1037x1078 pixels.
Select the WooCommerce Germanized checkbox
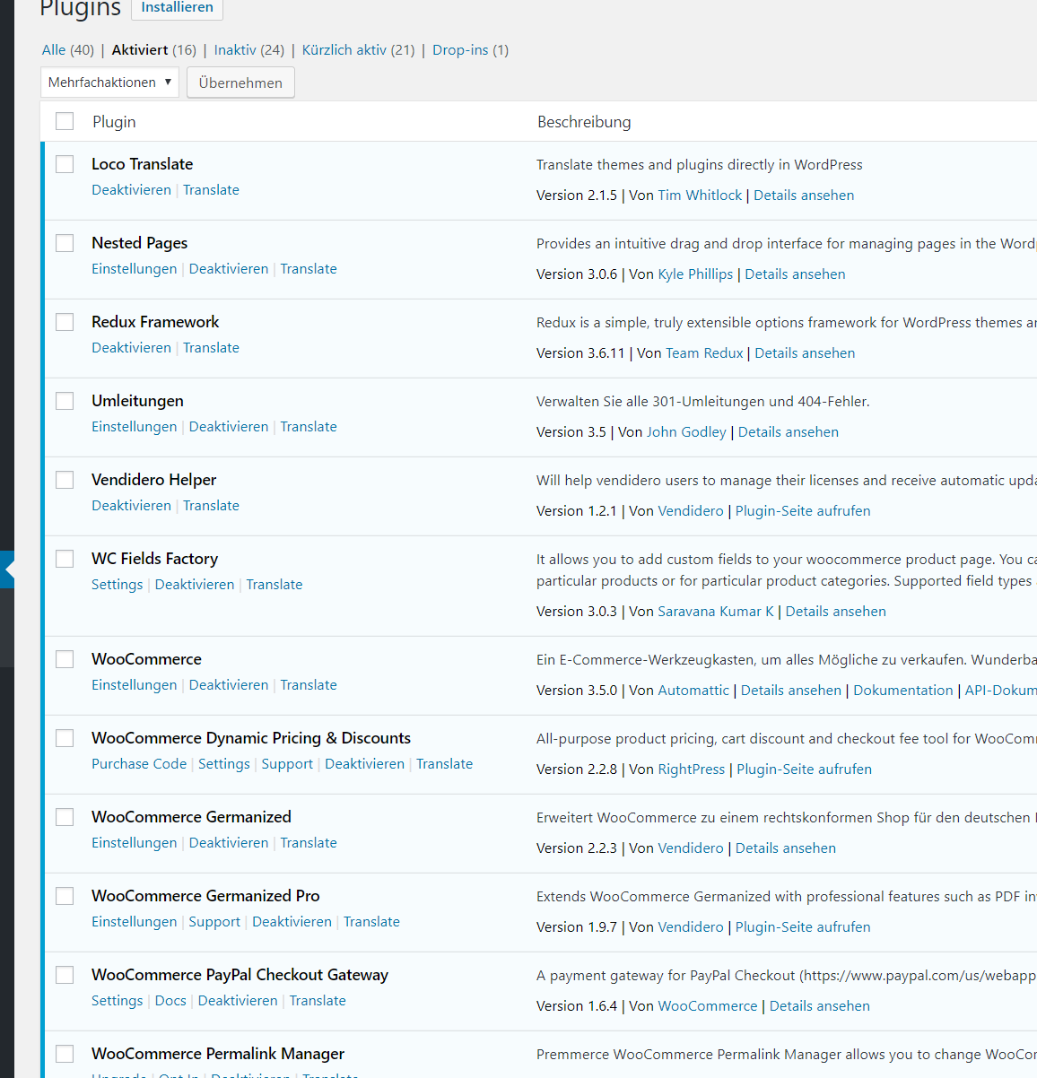(x=65, y=817)
